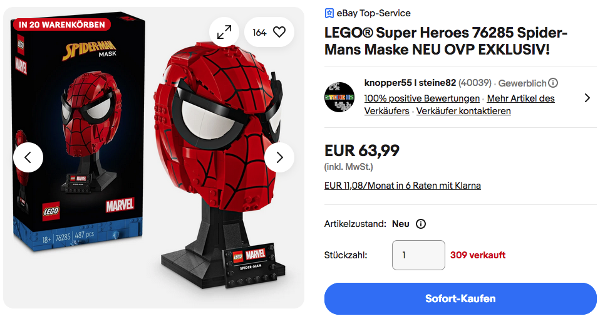Expand the product image to fullscreen
The width and height of the screenshot is (610, 316).
pos(224,32)
